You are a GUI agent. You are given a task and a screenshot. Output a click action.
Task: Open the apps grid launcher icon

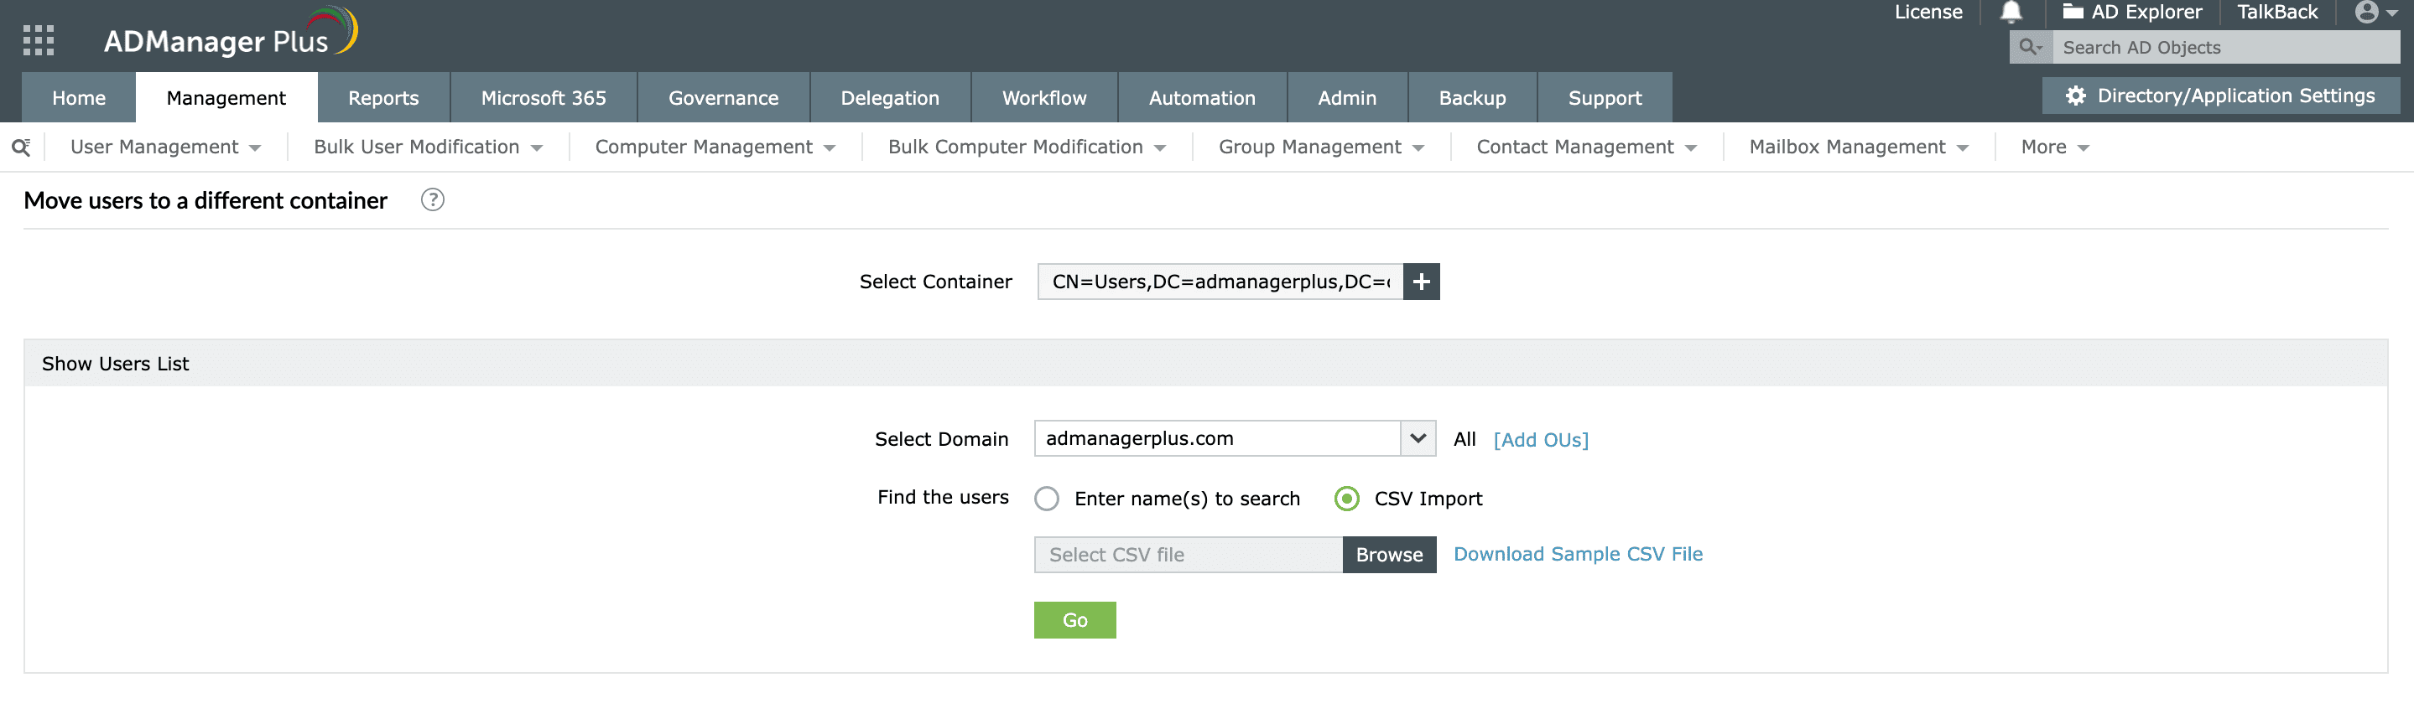point(39,40)
